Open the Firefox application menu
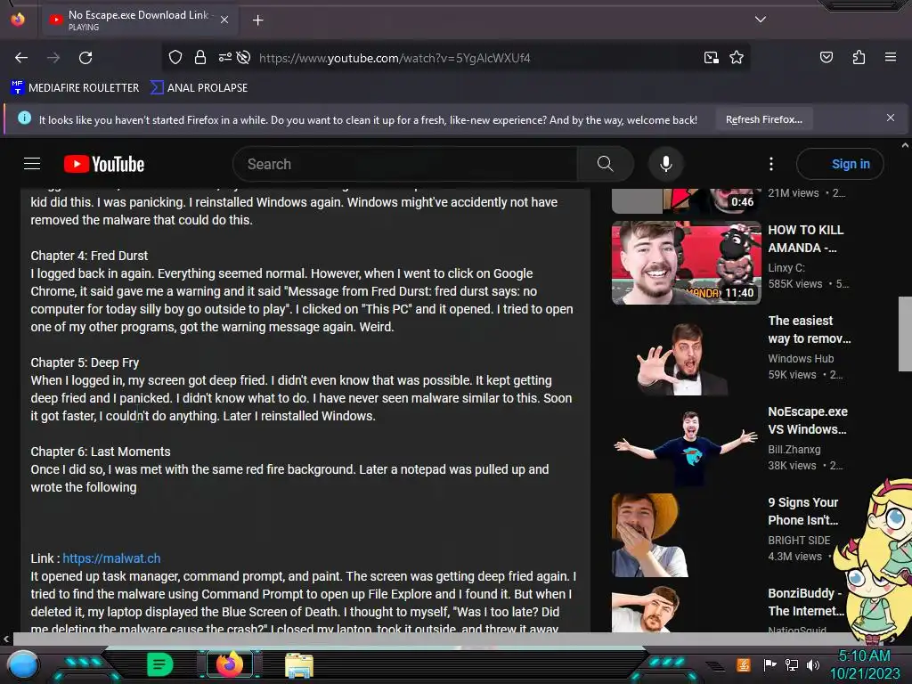 click(890, 57)
